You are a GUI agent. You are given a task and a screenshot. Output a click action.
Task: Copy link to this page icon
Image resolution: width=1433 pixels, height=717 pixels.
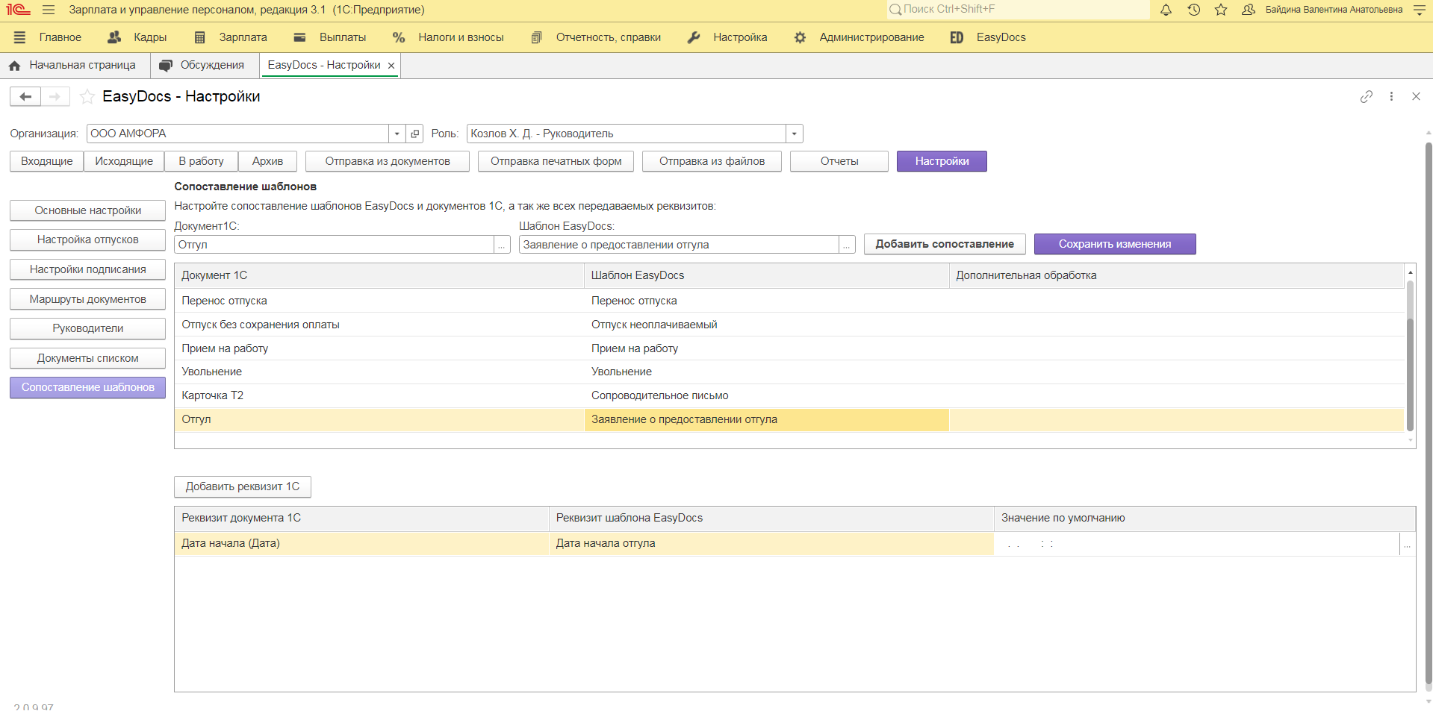pyautogui.click(x=1366, y=96)
